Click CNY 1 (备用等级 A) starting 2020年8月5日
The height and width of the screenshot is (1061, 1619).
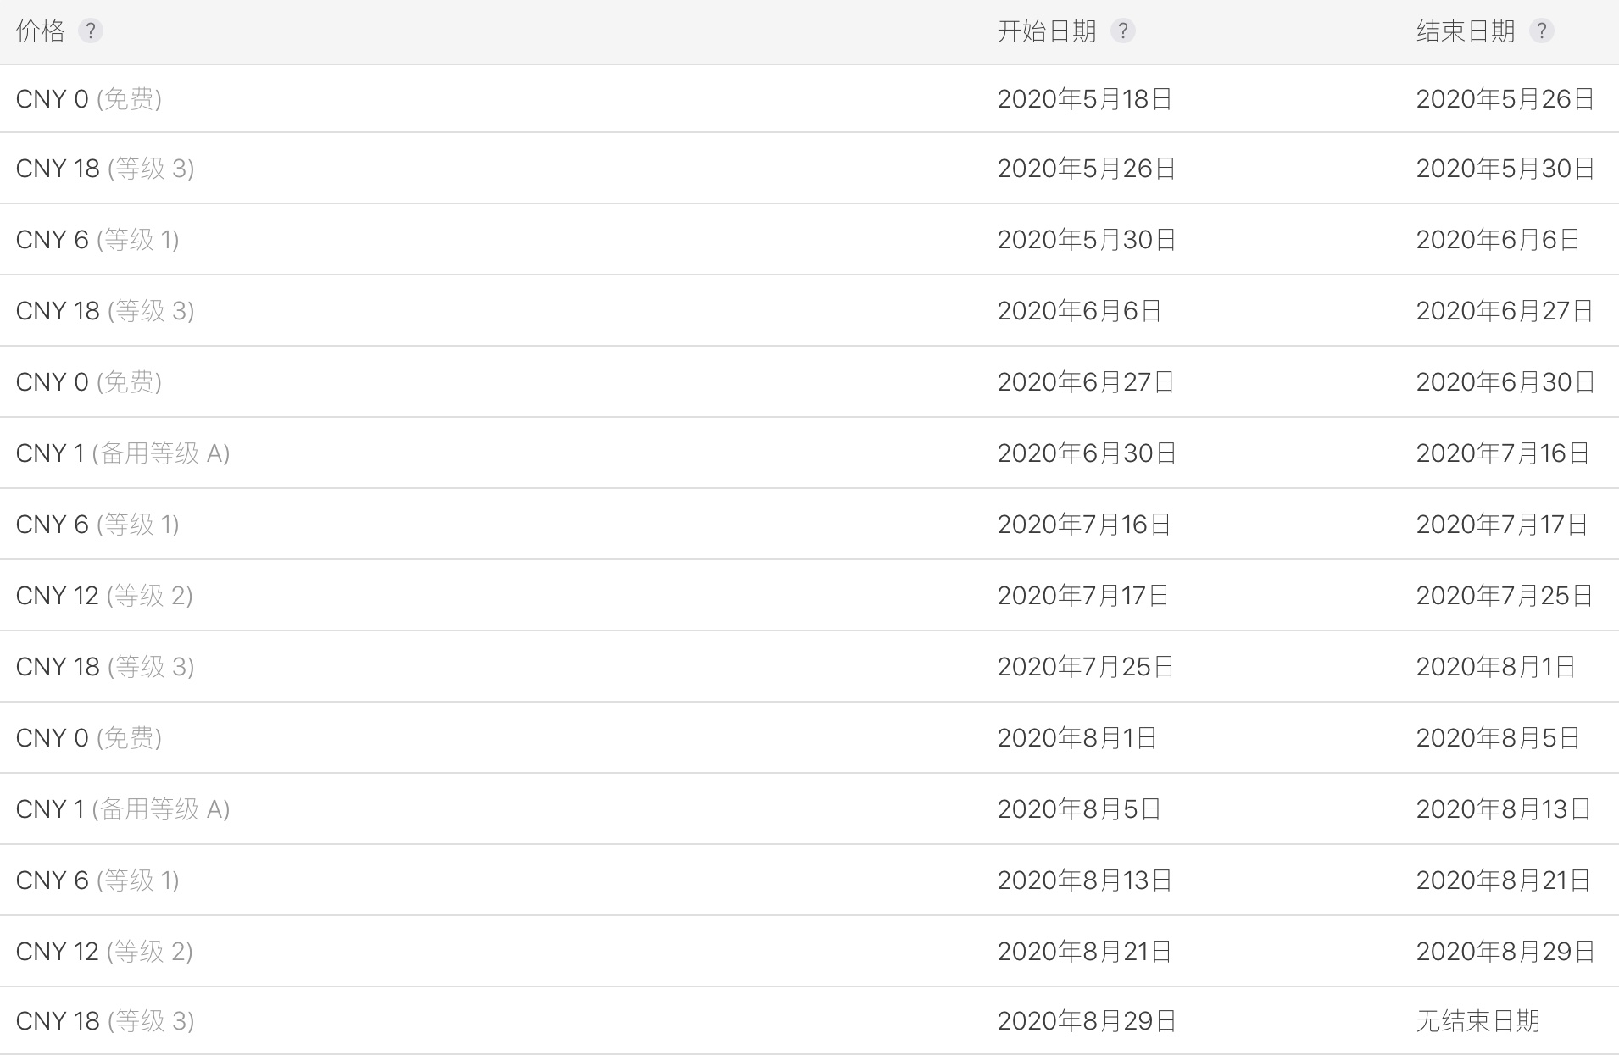coord(122,809)
